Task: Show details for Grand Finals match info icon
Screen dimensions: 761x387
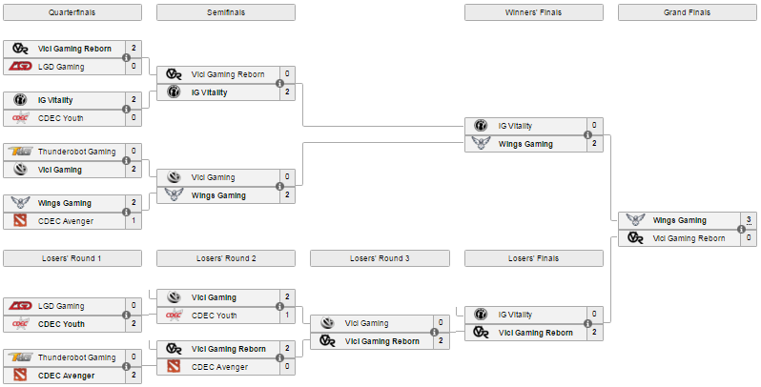Action: pos(741,230)
